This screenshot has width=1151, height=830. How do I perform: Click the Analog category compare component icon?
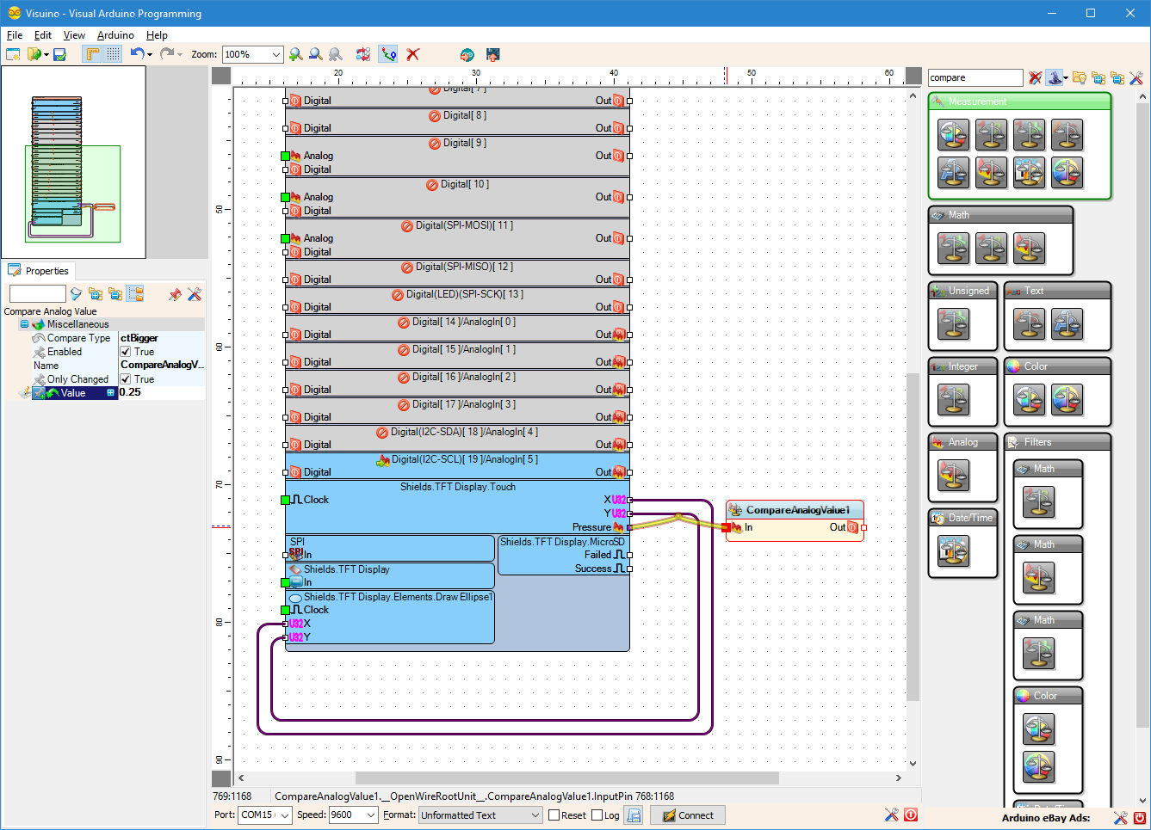tap(953, 475)
